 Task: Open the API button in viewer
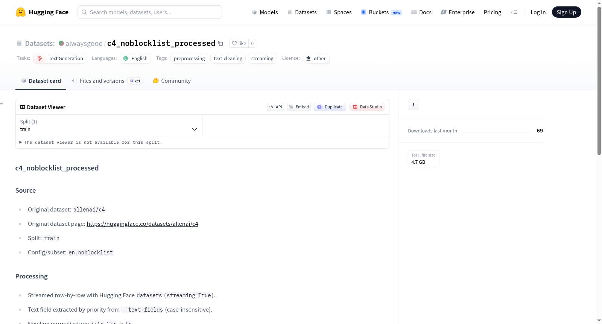pos(275,107)
